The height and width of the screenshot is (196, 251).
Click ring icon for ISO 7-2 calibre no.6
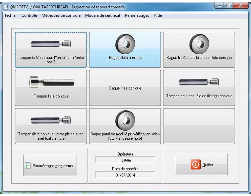125,120
